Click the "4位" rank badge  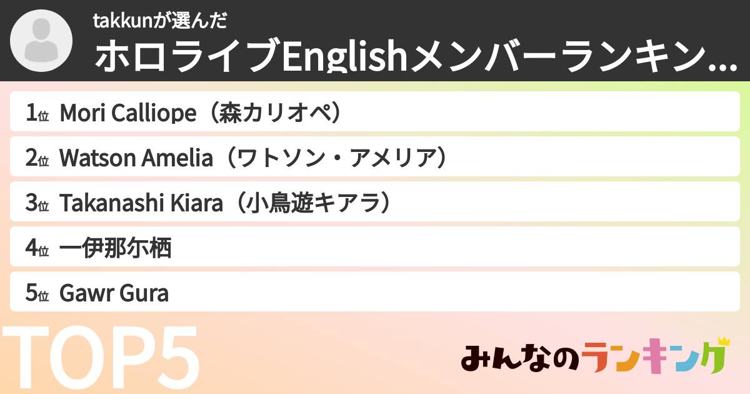tap(37, 248)
